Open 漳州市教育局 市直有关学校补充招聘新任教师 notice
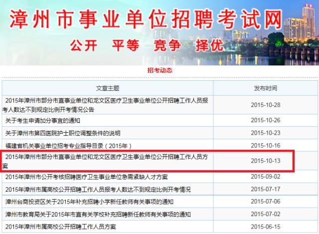Image resolution: width=319 pixels, height=234 pixels. point(98,214)
